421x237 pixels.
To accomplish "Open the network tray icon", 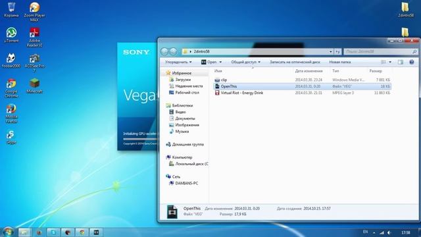I will point(382,232).
